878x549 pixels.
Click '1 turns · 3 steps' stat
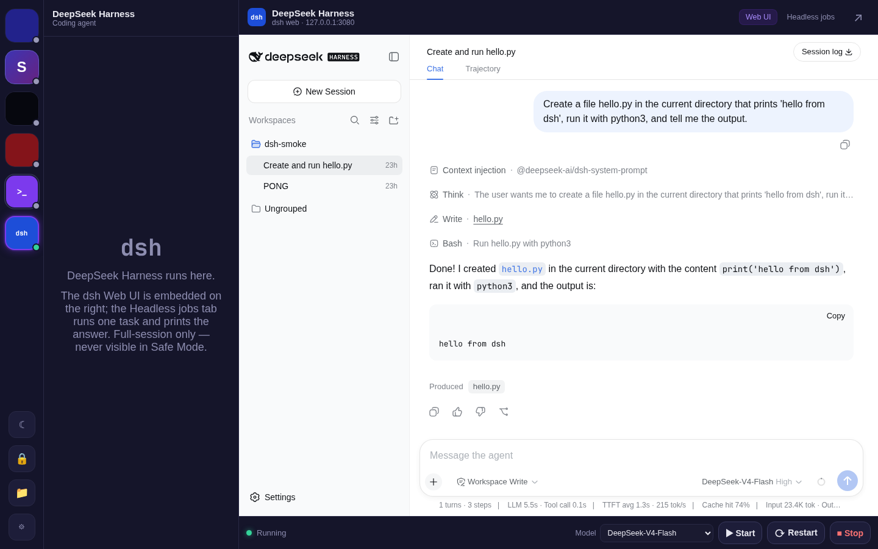(x=465, y=505)
